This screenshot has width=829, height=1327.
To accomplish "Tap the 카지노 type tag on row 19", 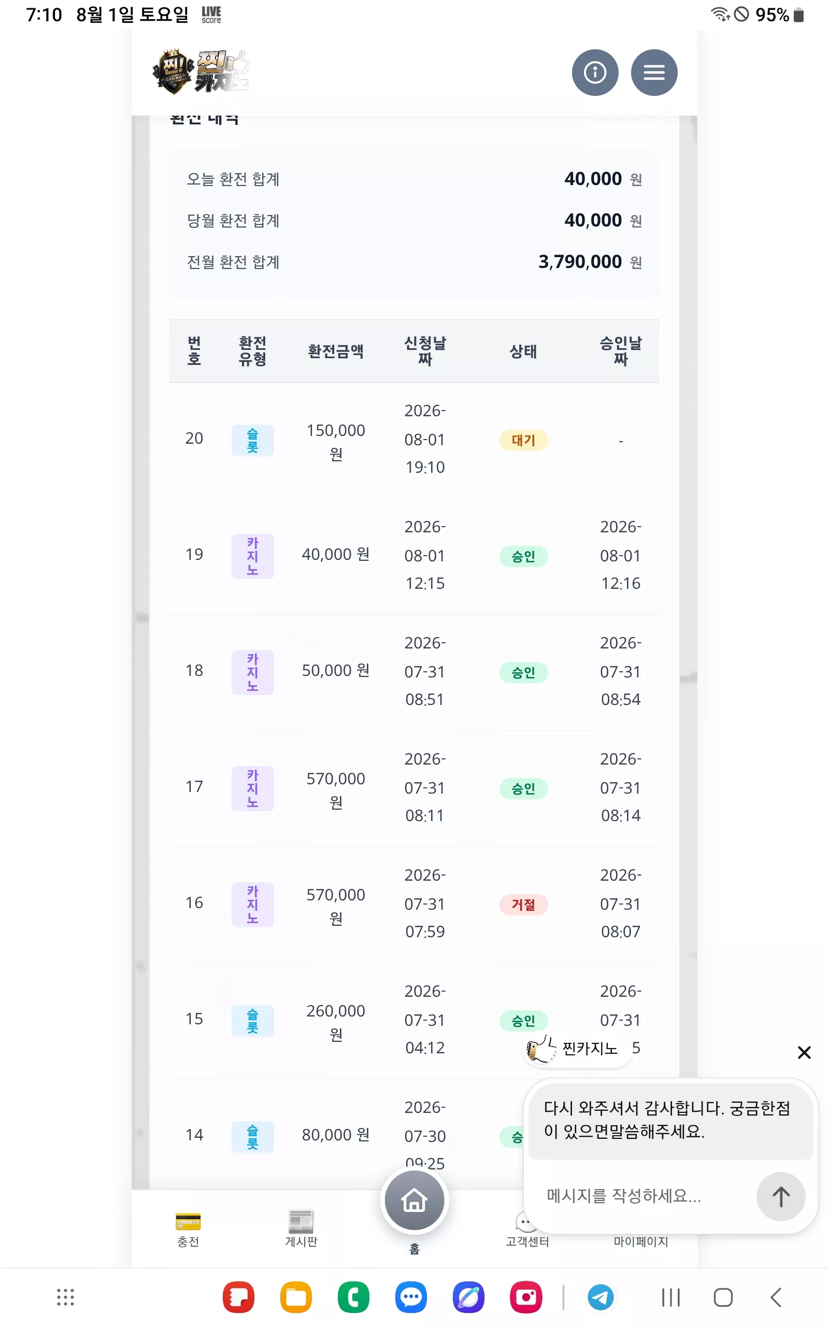I will [x=253, y=557].
